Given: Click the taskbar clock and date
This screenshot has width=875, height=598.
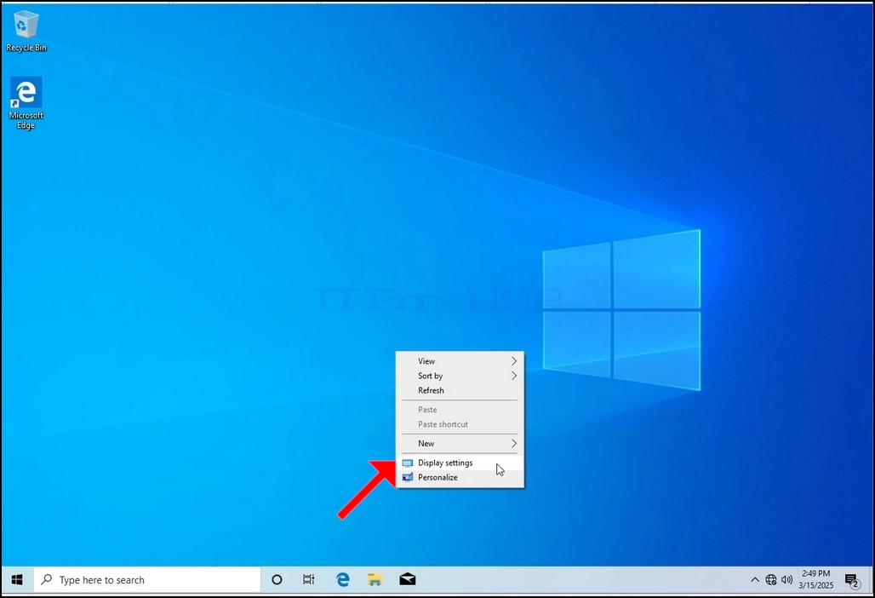Looking at the screenshot, I should point(816,579).
